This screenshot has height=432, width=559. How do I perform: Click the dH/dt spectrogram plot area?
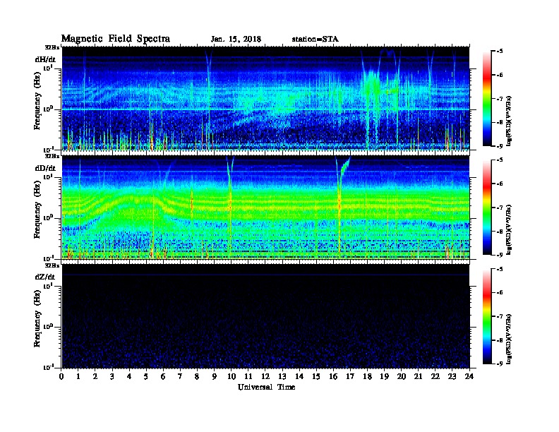265,98
